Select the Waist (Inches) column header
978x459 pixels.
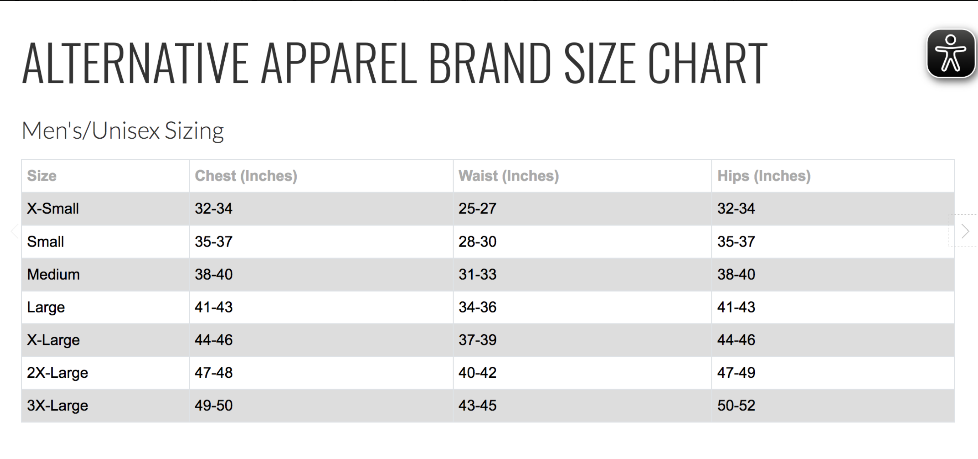pyautogui.click(x=509, y=176)
